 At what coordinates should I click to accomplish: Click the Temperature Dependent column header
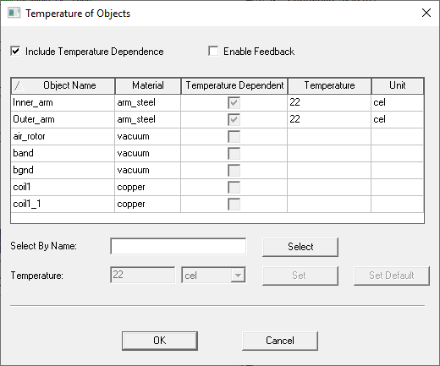pos(234,85)
